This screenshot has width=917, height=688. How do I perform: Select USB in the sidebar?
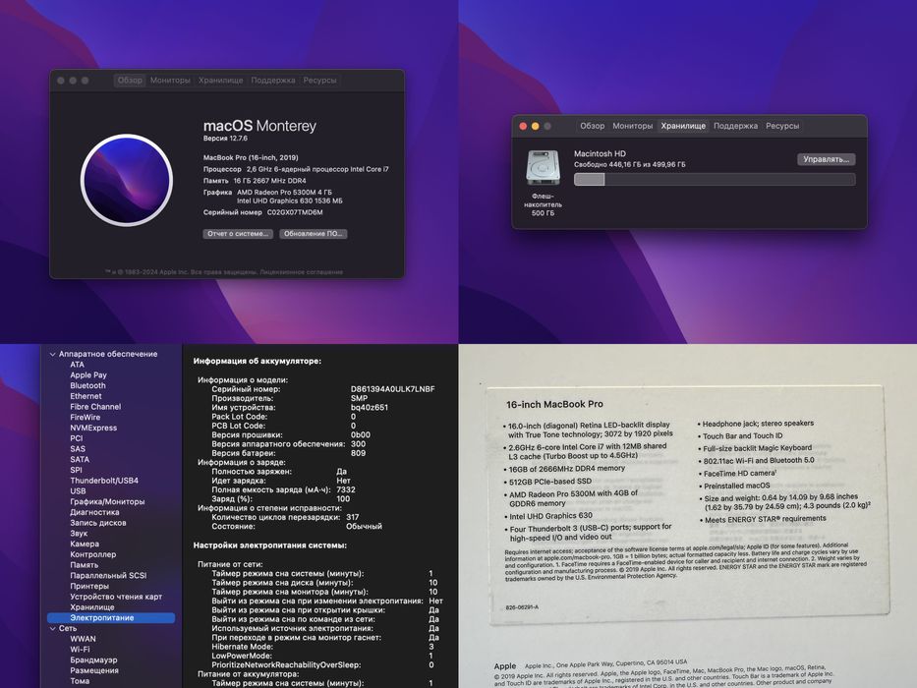pyautogui.click(x=78, y=490)
